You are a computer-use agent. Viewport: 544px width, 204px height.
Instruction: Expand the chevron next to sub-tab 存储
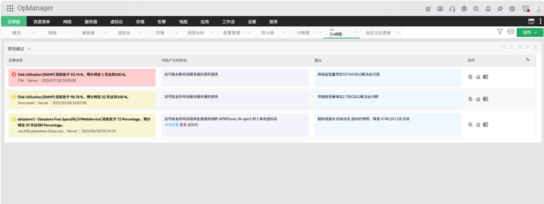click(x=176, y=33)
